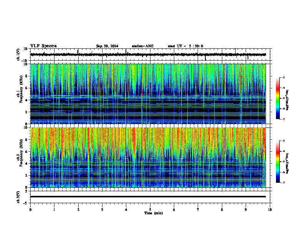Click time axis tick label "3"
This screenshot has height=235, width=304.
tap(102, 210)
